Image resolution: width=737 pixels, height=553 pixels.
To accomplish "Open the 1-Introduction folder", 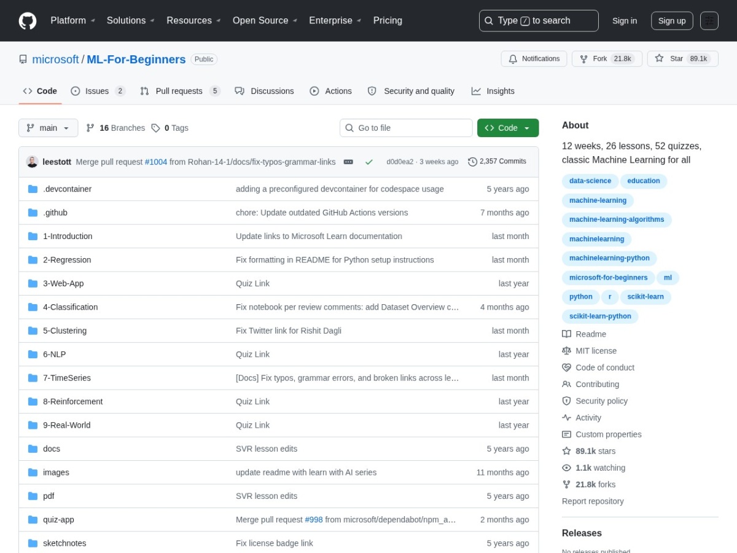I will [68, 236].
